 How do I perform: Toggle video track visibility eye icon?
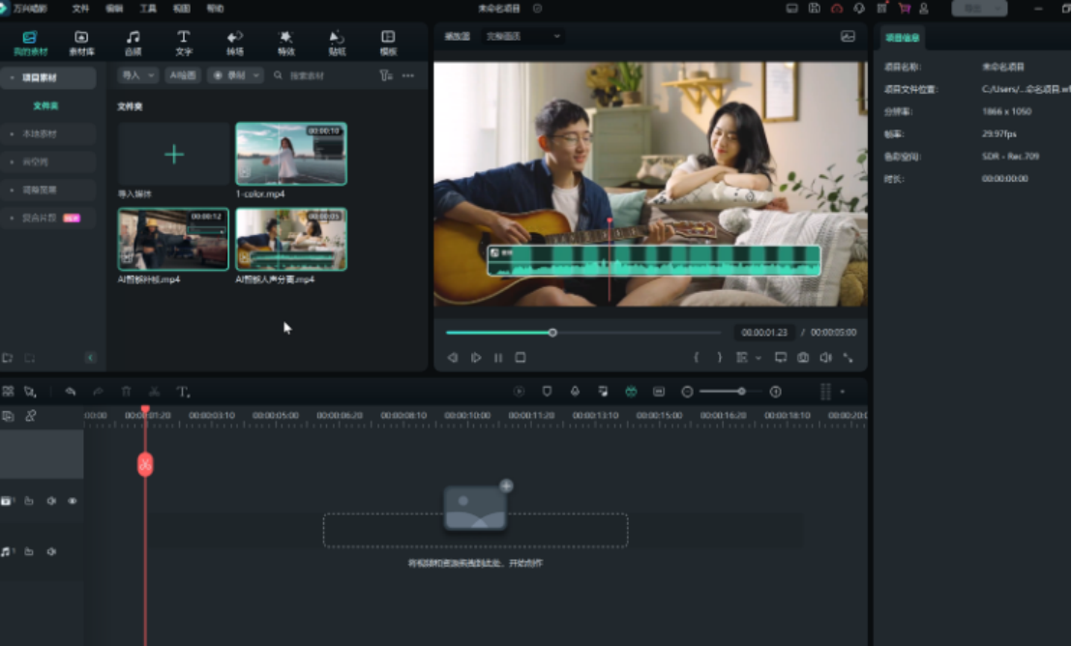[73, 501]
